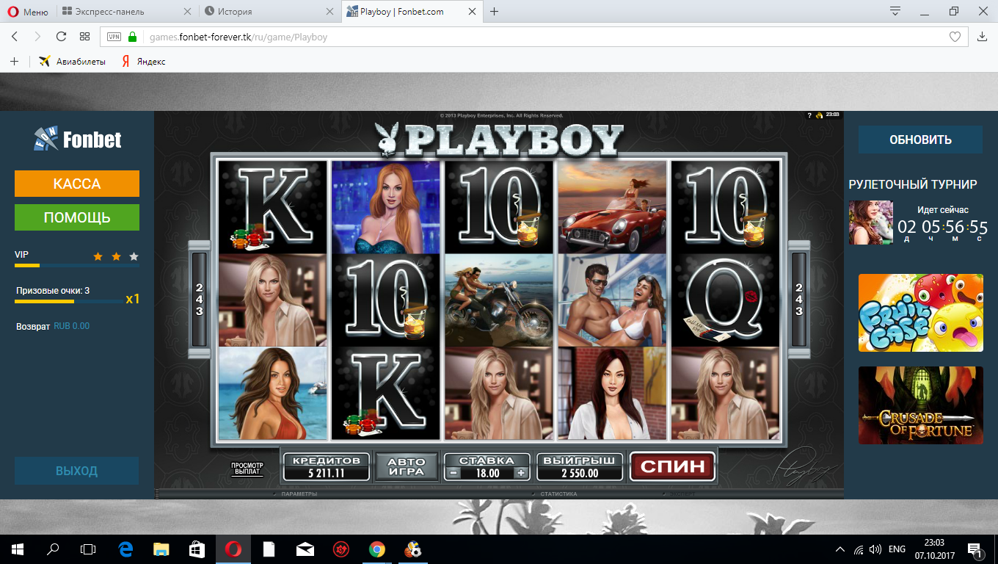
Task: Open the Mail app from taskbar
Action: (x=305, y=549)
